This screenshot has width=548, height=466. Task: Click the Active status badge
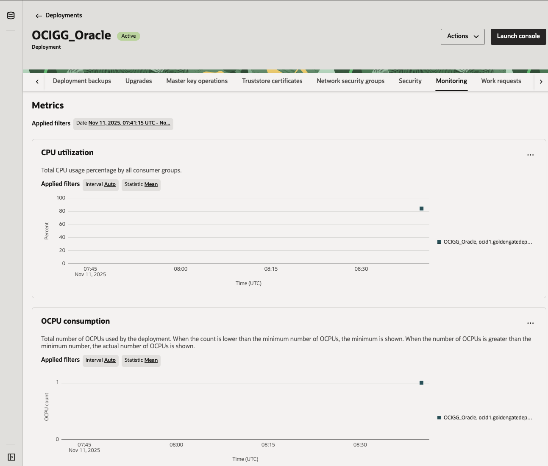(128, 36)
